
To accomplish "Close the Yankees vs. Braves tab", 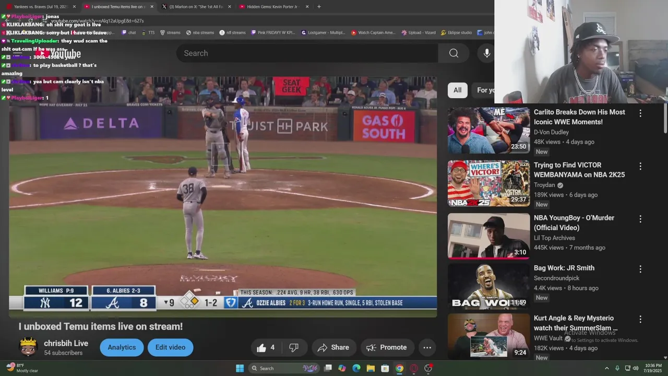I will [x=74, y=7].
